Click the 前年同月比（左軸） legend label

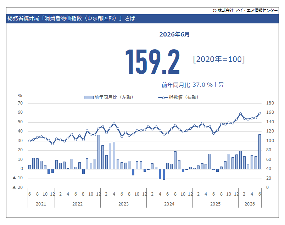click(113, 97)
